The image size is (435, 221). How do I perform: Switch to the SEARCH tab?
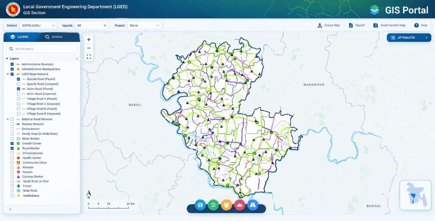pos(59,37)
